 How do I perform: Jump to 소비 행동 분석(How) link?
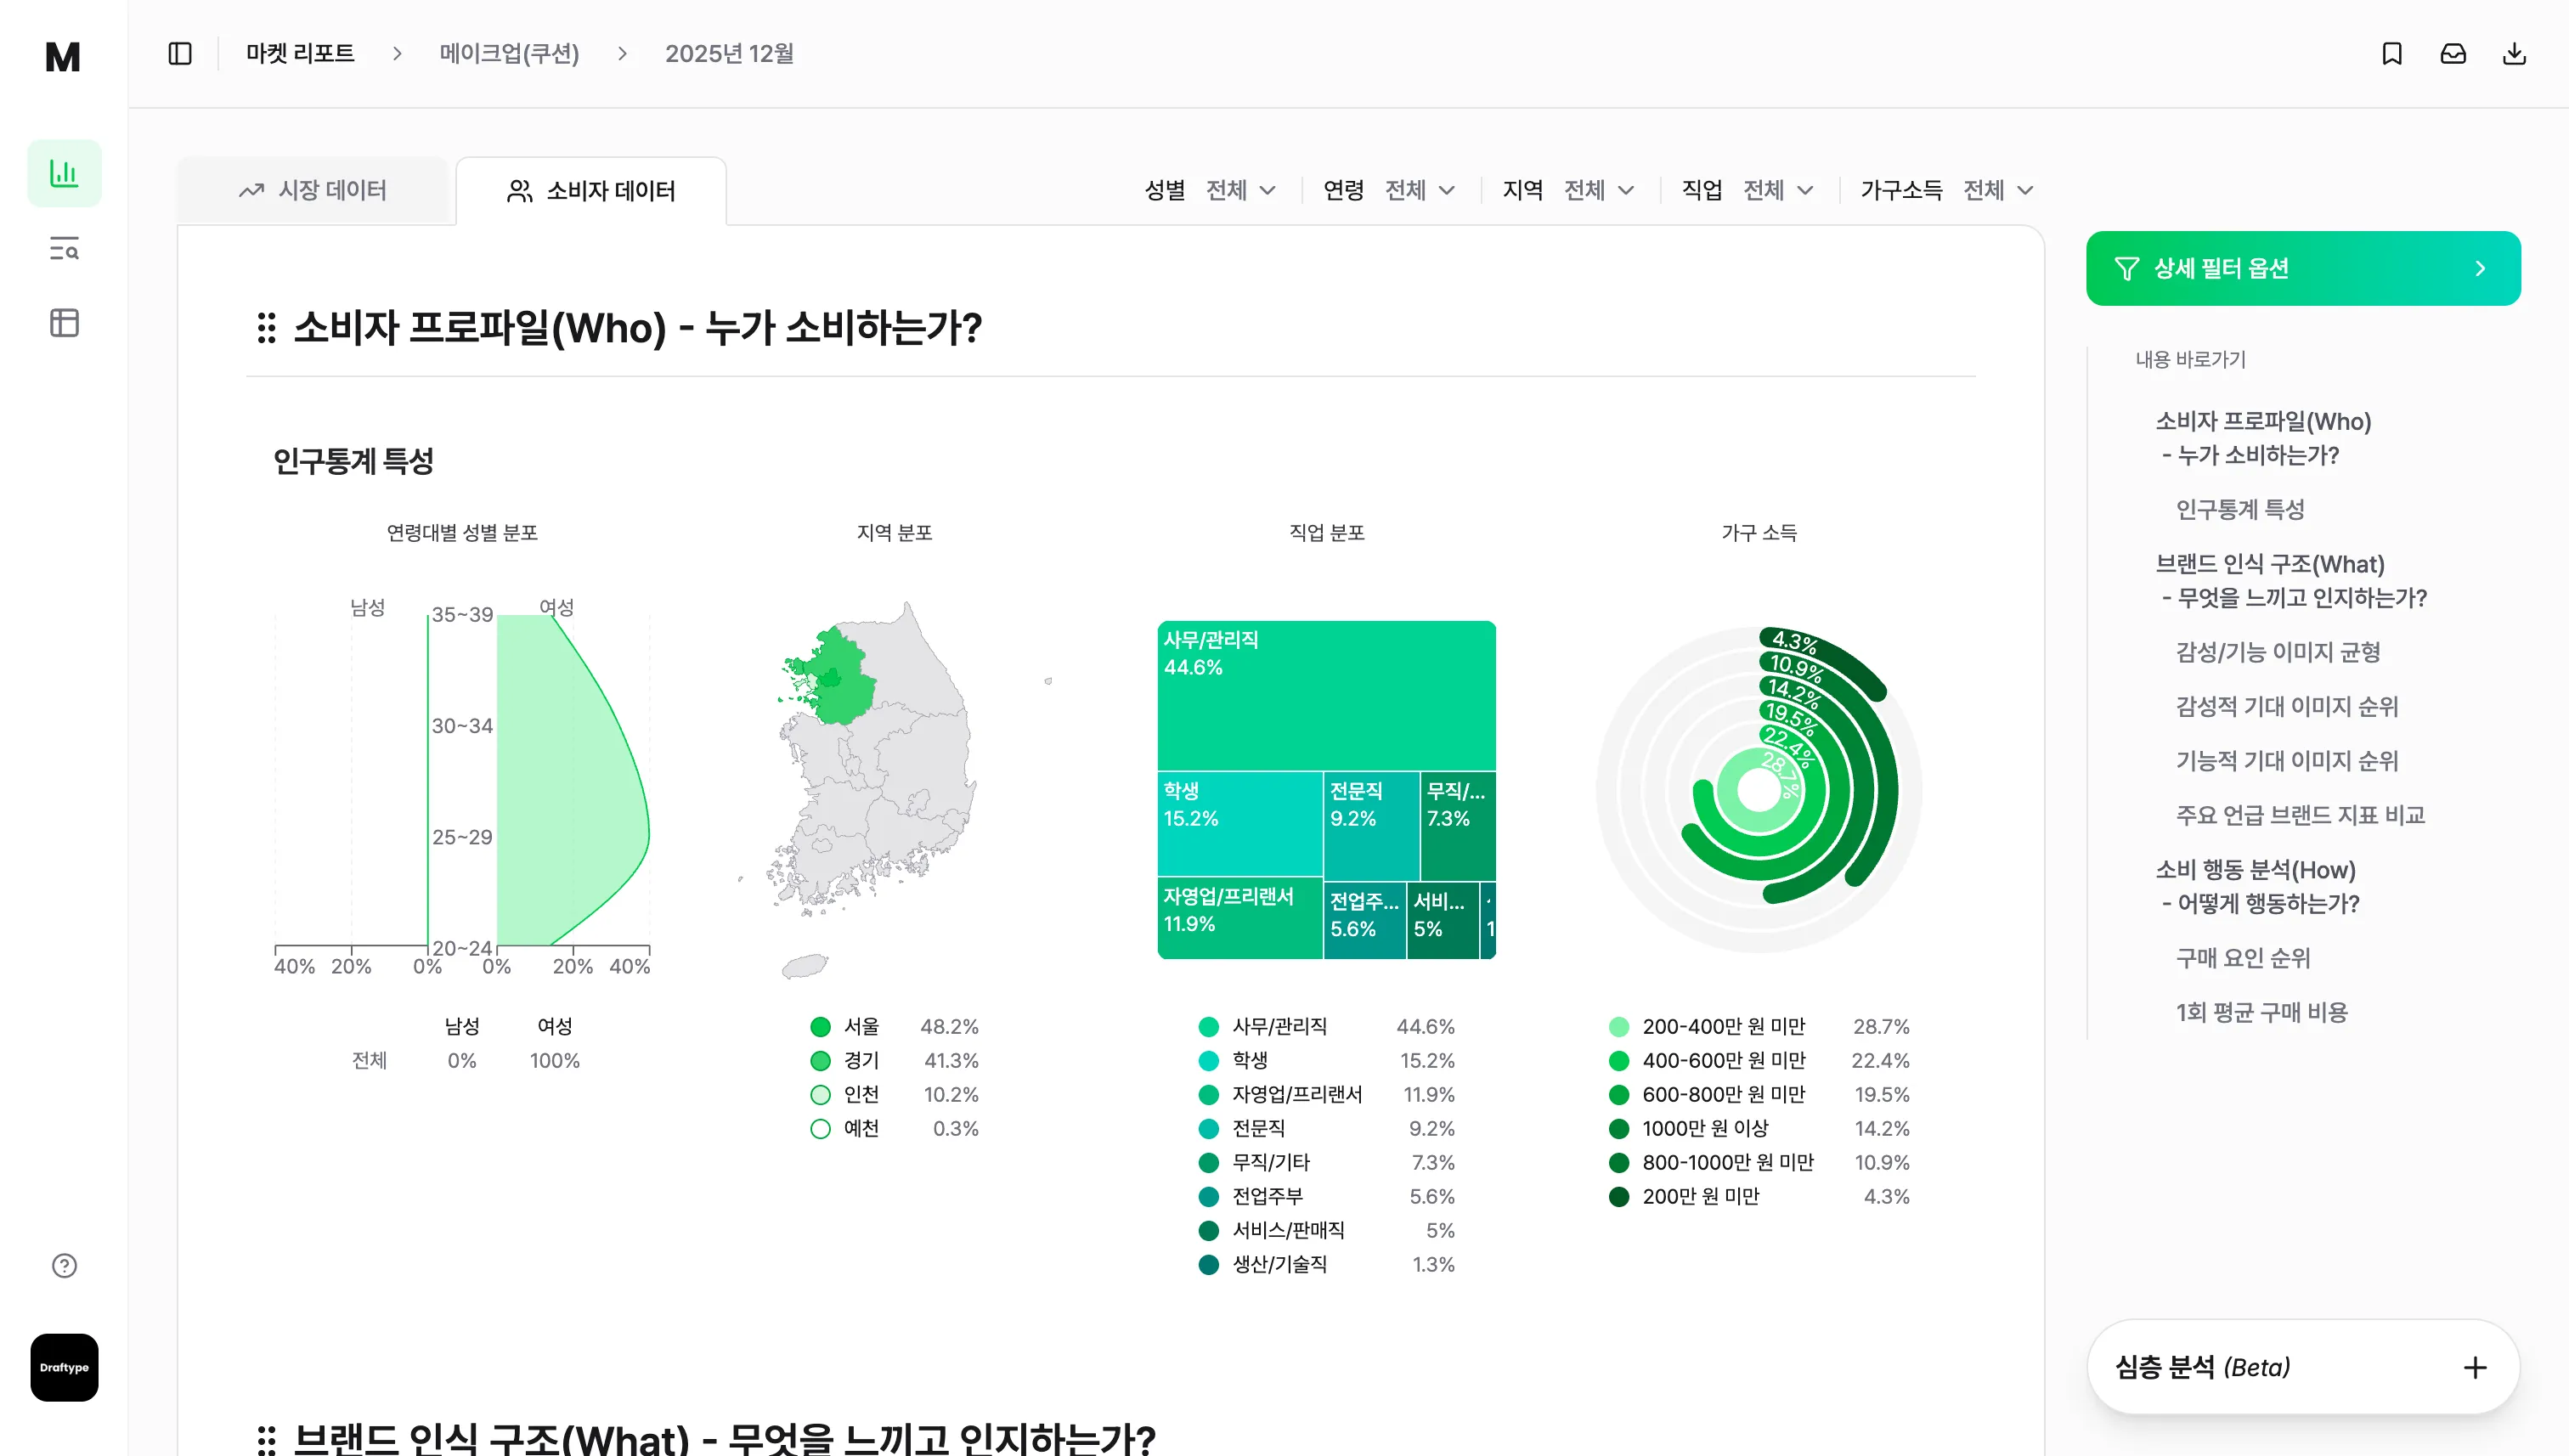tap(2257, 886)
